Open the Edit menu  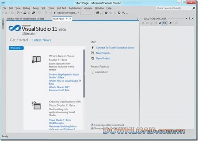click(x=11, y=8)
